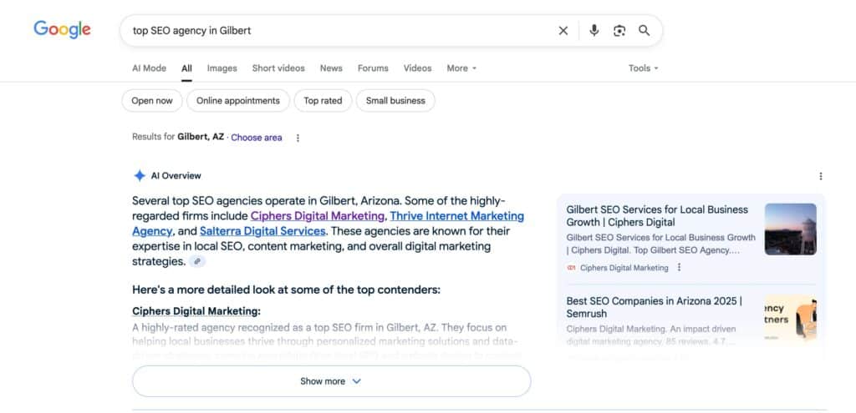Open Thrive Internet Marketing Agency link
Screen dimensions: 856x413
(457, 216)
